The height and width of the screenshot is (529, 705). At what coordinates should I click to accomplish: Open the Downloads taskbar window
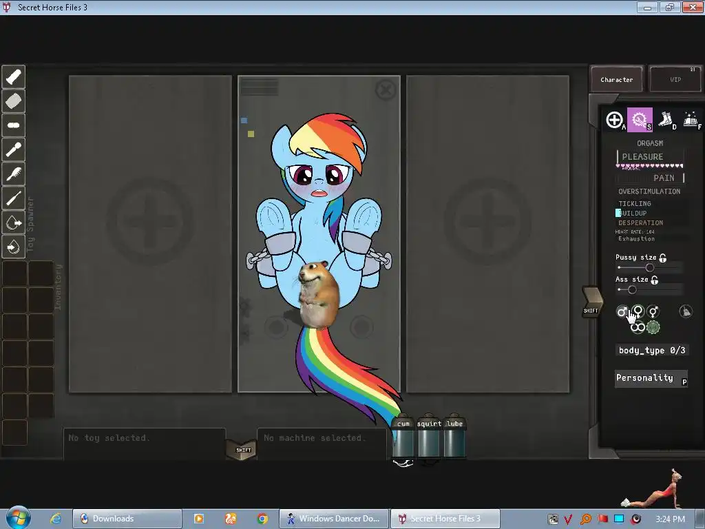(x=127, y=519)
